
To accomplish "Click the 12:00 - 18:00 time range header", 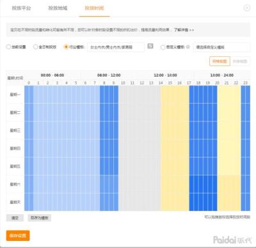I will [166, 75].
